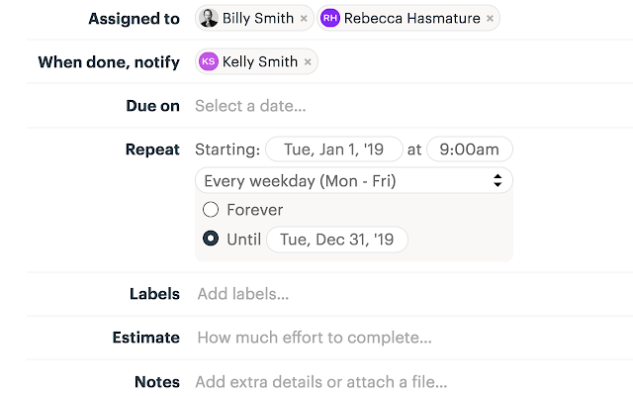Viewport: 633px width, 396px height.
Task: Click the Due on date field
Action: tap(250, 106)
